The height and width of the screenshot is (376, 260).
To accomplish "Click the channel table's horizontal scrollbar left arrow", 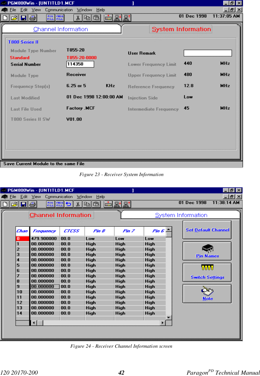I will point(34,323).
